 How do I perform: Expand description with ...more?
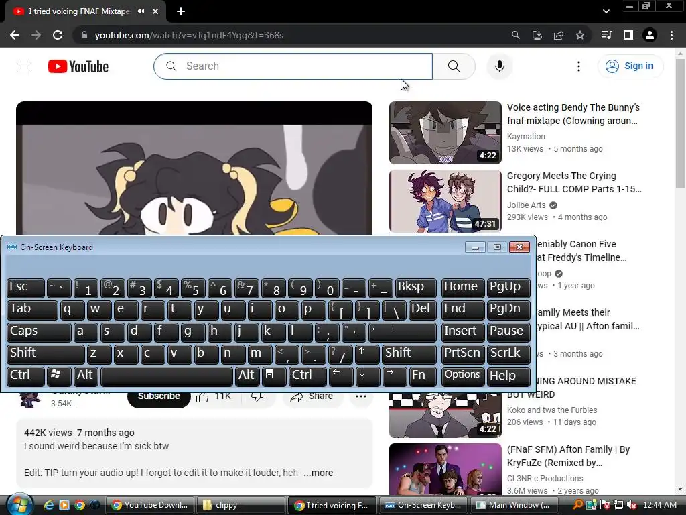318,473
